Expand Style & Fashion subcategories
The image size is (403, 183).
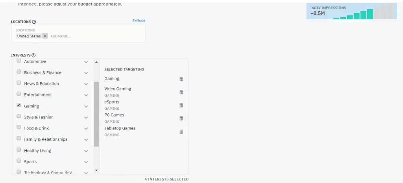(86, 117)
